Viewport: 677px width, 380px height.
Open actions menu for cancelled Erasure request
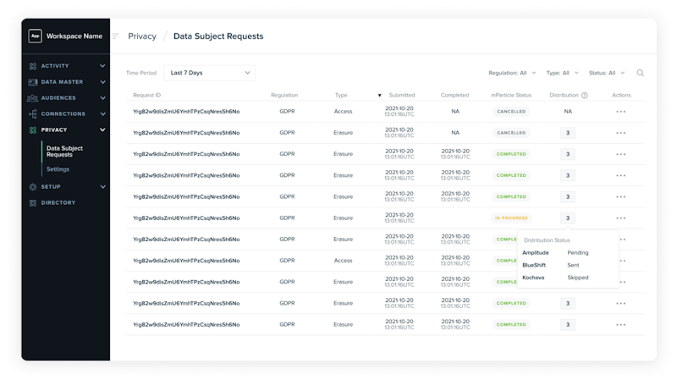(621, 133)
